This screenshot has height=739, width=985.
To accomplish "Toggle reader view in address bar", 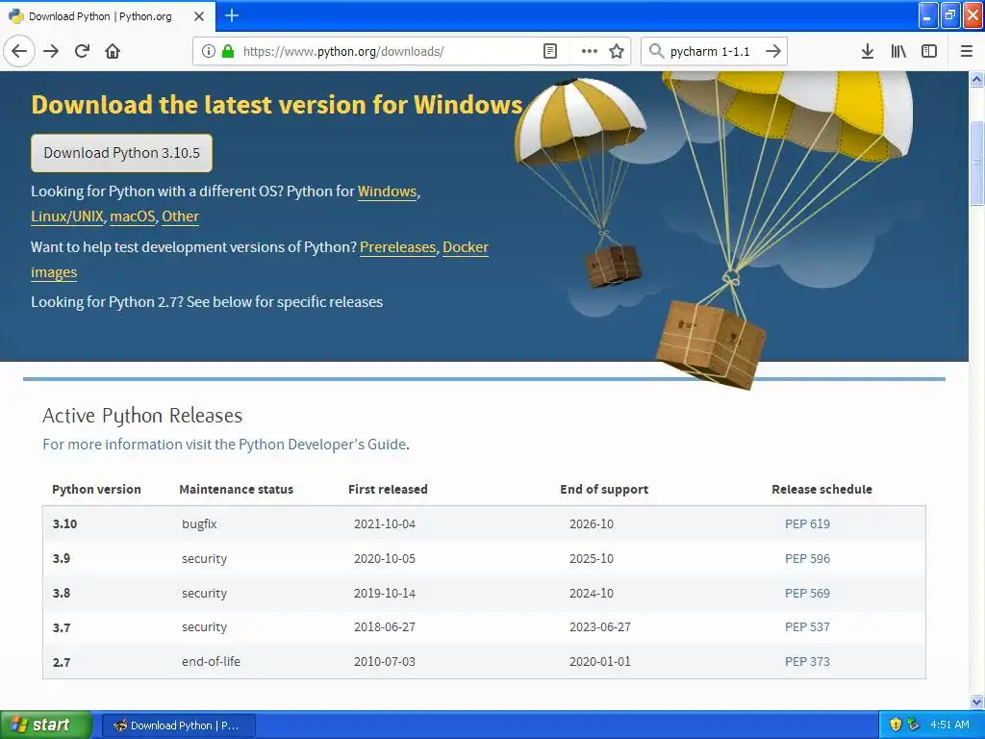I will tap(550, 51).
